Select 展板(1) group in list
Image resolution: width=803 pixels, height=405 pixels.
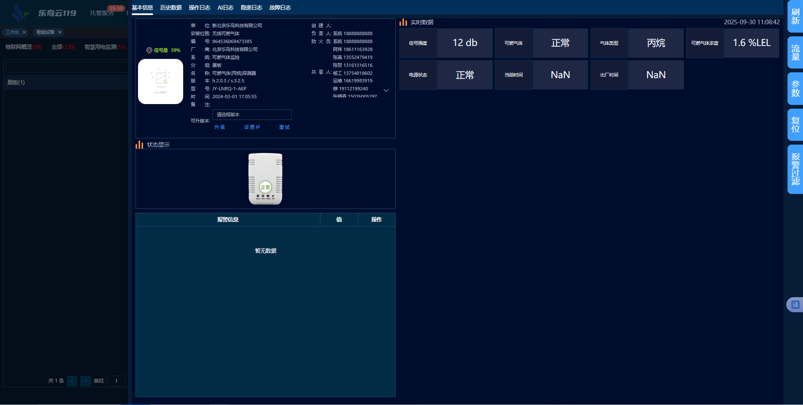point(16,83)
